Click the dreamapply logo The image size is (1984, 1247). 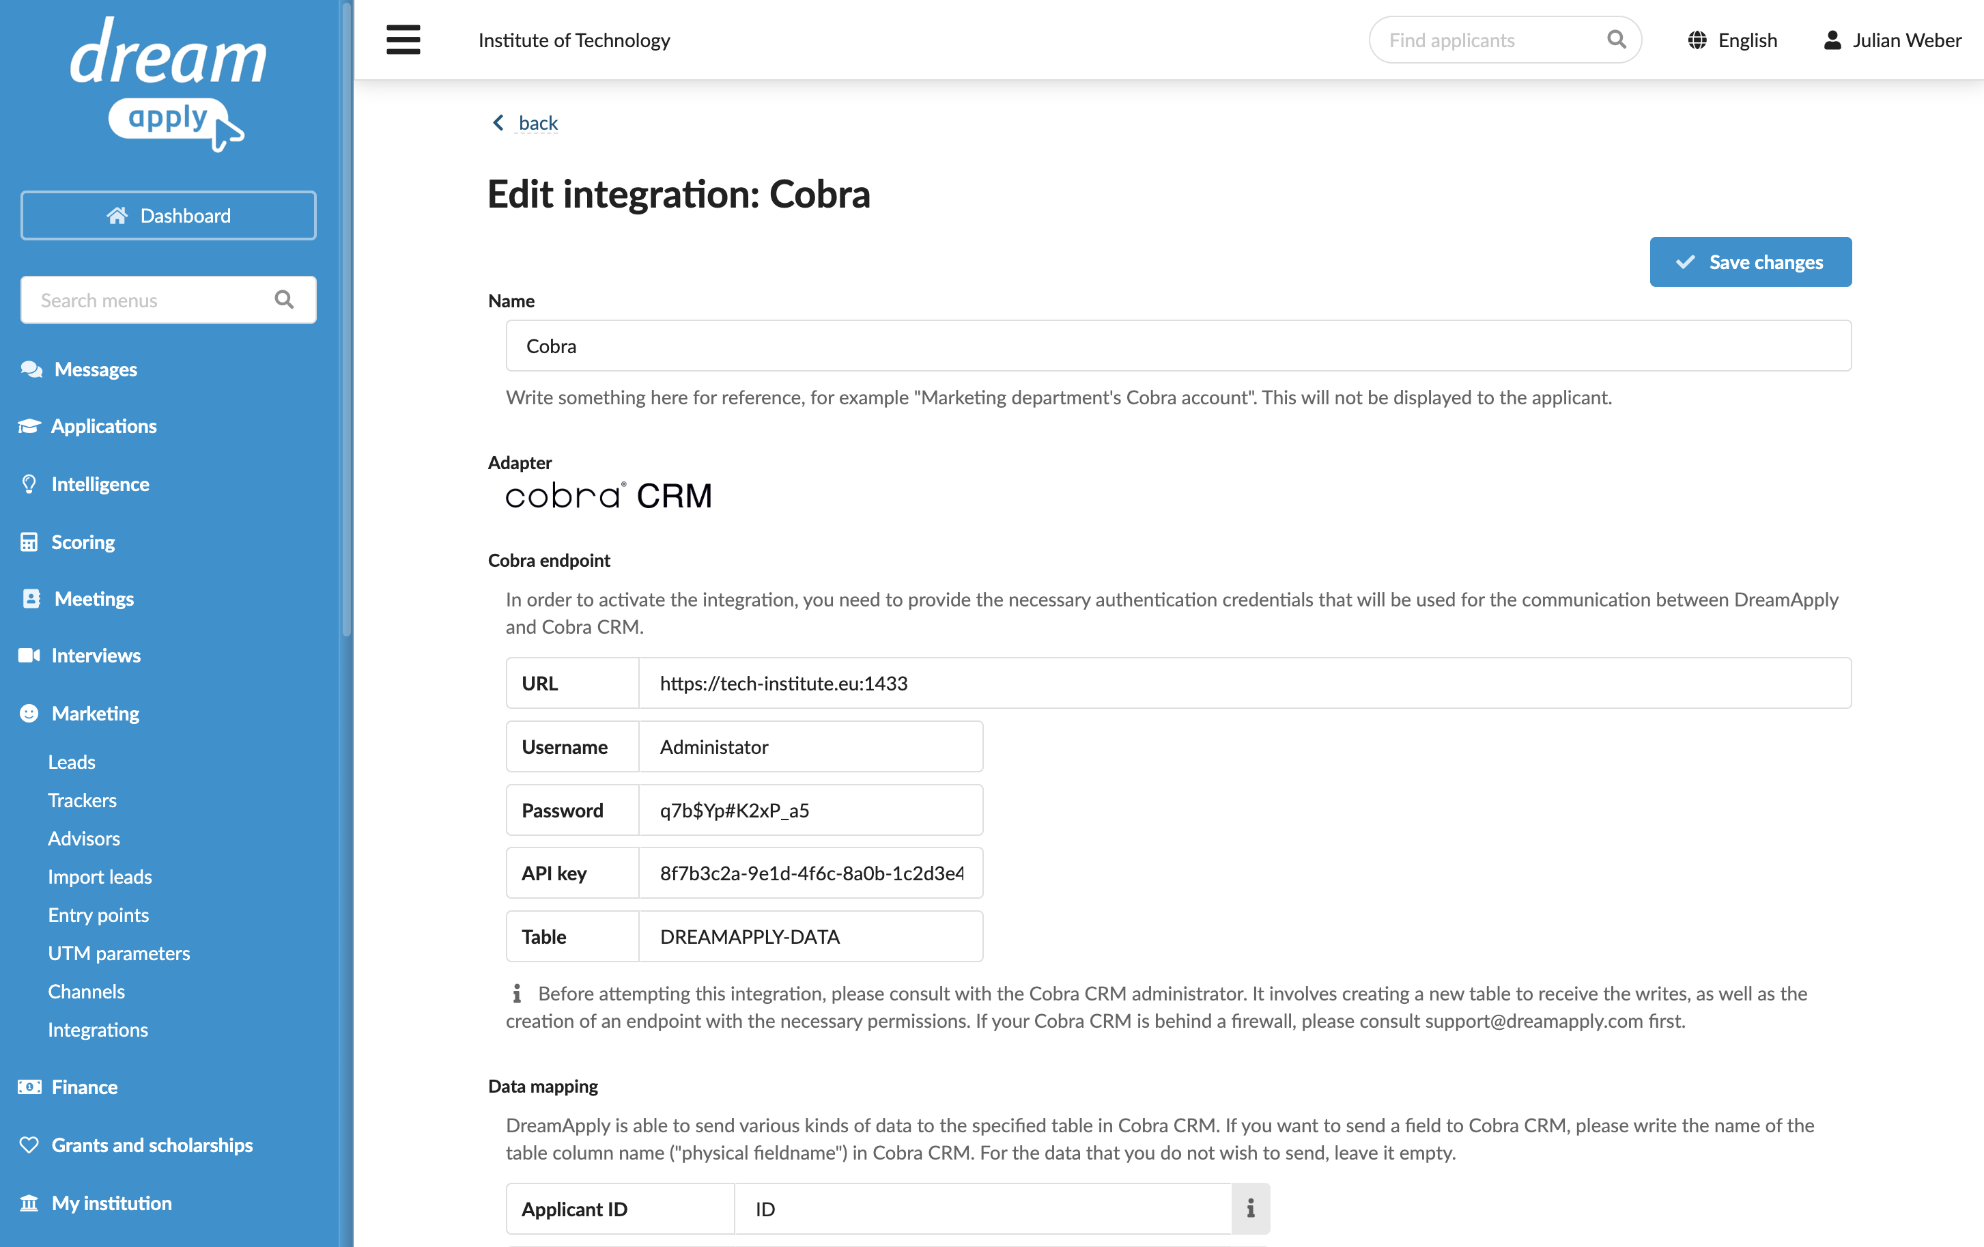[x=168, y=84]
